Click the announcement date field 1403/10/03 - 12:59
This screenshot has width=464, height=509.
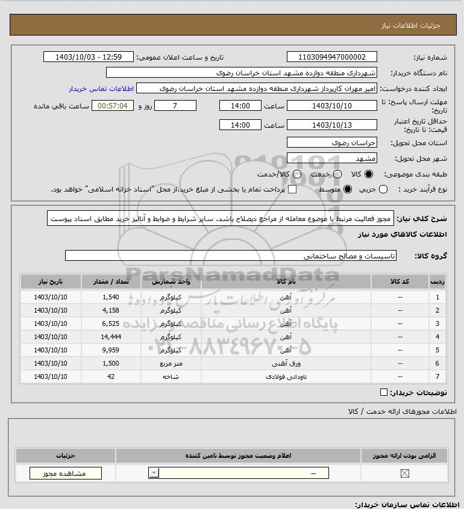[89, 57]
